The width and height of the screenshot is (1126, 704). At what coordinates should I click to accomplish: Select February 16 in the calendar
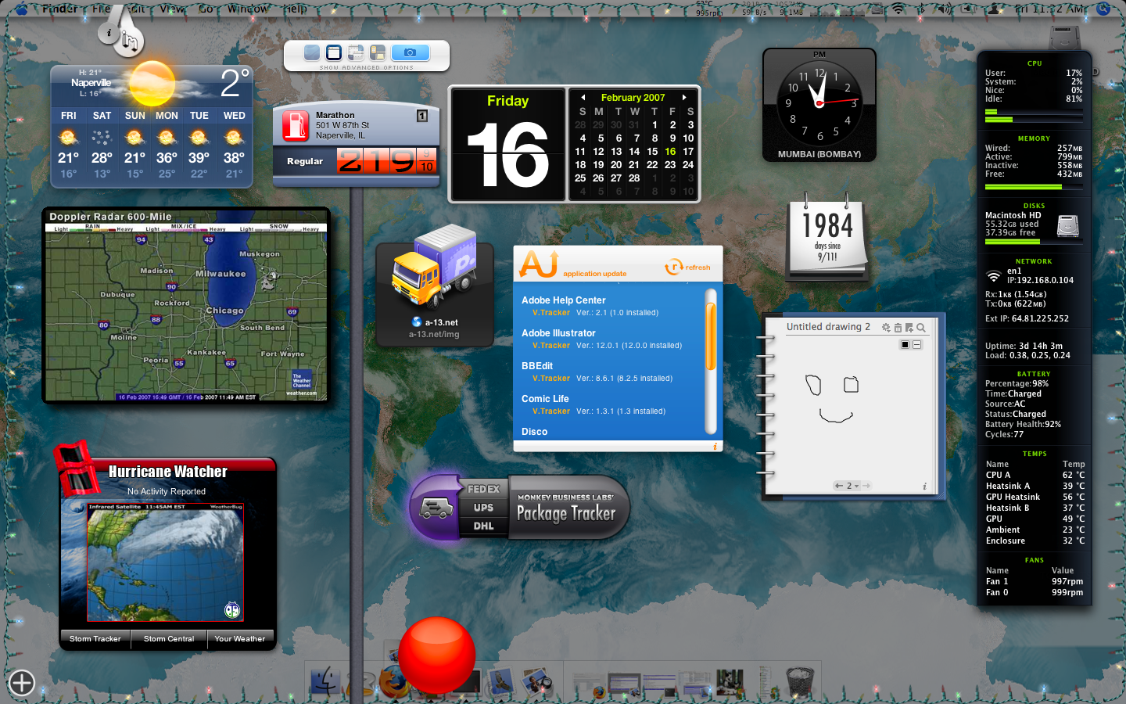click(670, 152)
